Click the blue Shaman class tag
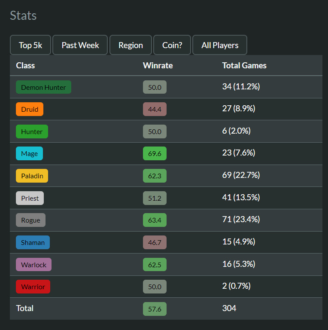This screenshot has height=330, width=328. [x=33, y=242]
